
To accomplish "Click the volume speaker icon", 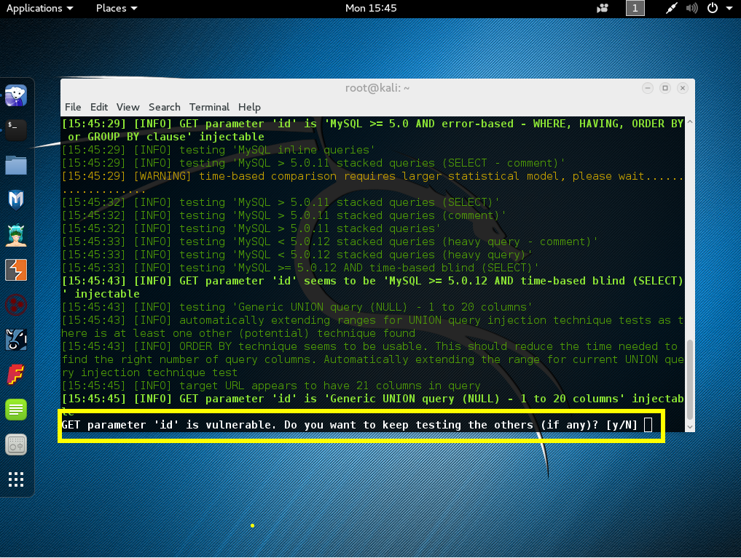I will pos(692,8).
